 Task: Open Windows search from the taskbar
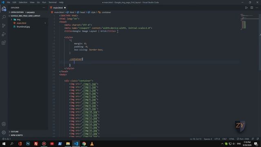point(12,144)
